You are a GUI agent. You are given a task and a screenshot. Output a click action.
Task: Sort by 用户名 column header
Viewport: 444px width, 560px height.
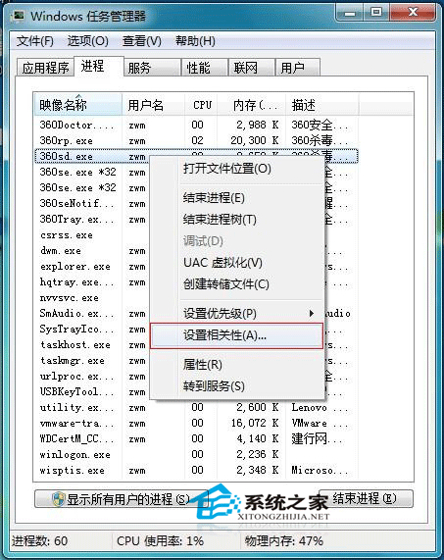(x=153, y=105)
